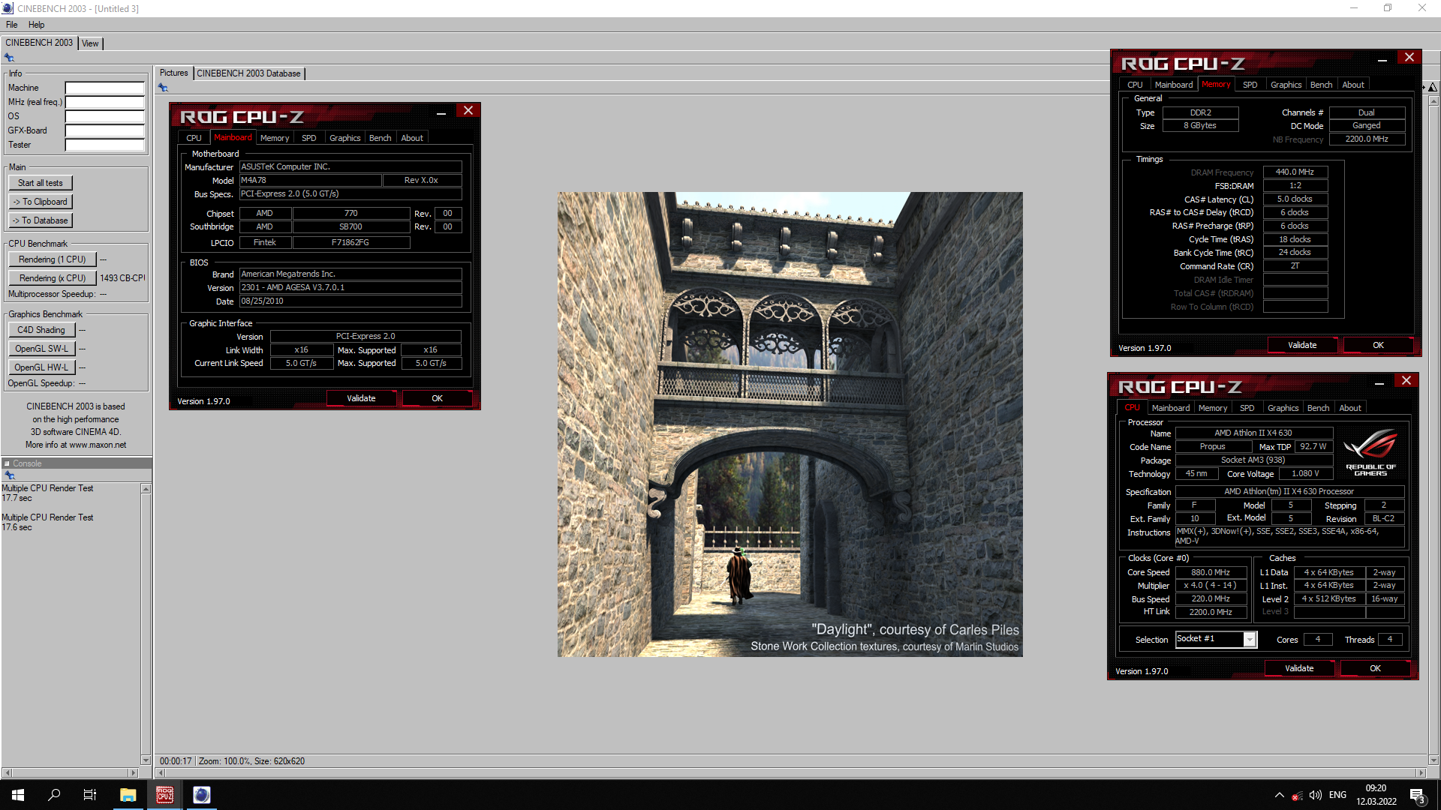Viewport: 1441px width, 810px height.
Task: Click the MHz (real freq.) input field
Action: [x=104, y=102]
